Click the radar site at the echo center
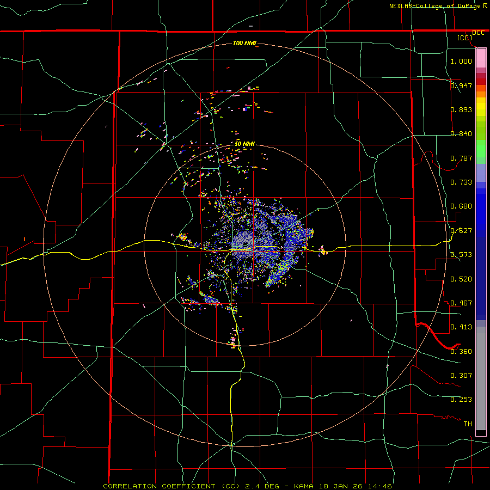Screen dimensions: 490x490 [246, 244]
